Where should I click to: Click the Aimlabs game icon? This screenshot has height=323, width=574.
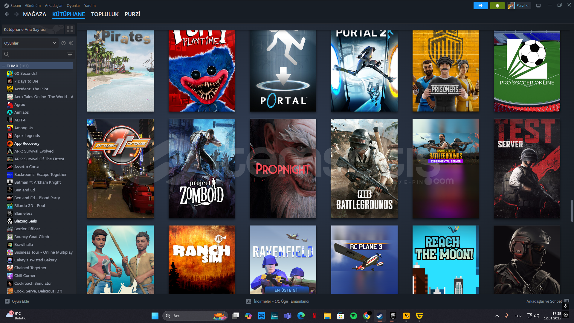10,112
